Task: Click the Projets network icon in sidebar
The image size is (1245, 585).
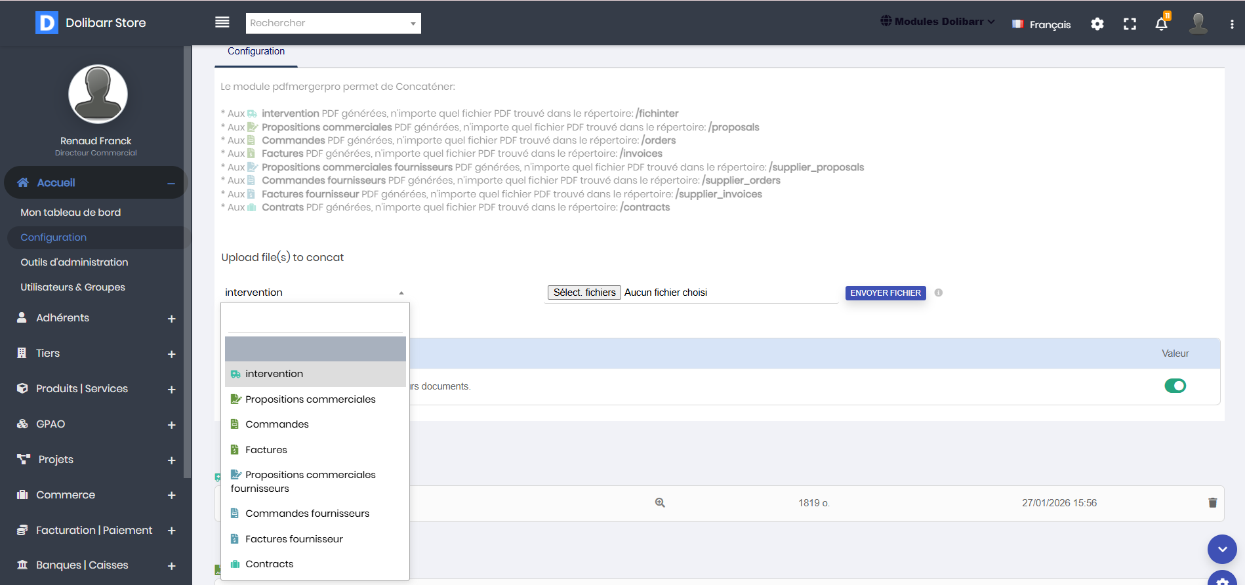Action: point(24,459)
